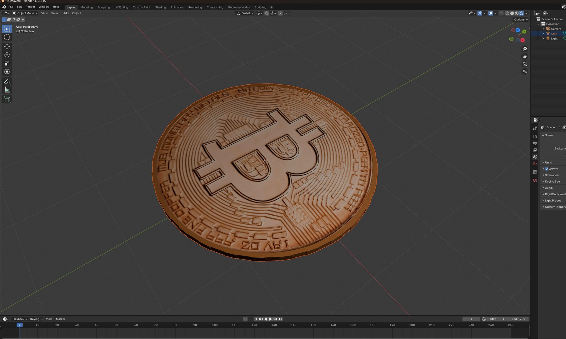The height and width of the screenshot is (339, 566).
Task: Select the Measure ruler tool
Action: click(7, 90)
